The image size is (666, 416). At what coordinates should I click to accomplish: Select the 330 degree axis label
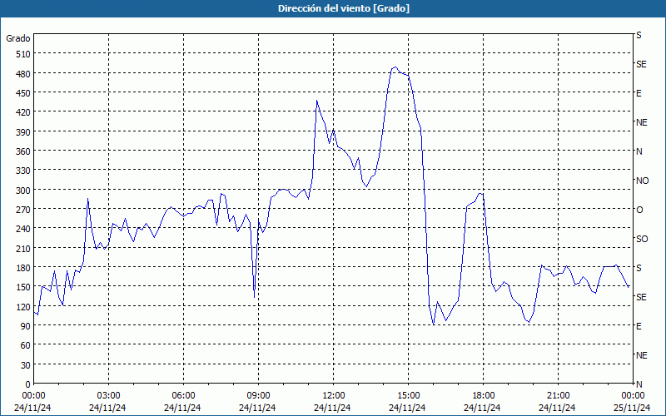click(x=23, y=171)
